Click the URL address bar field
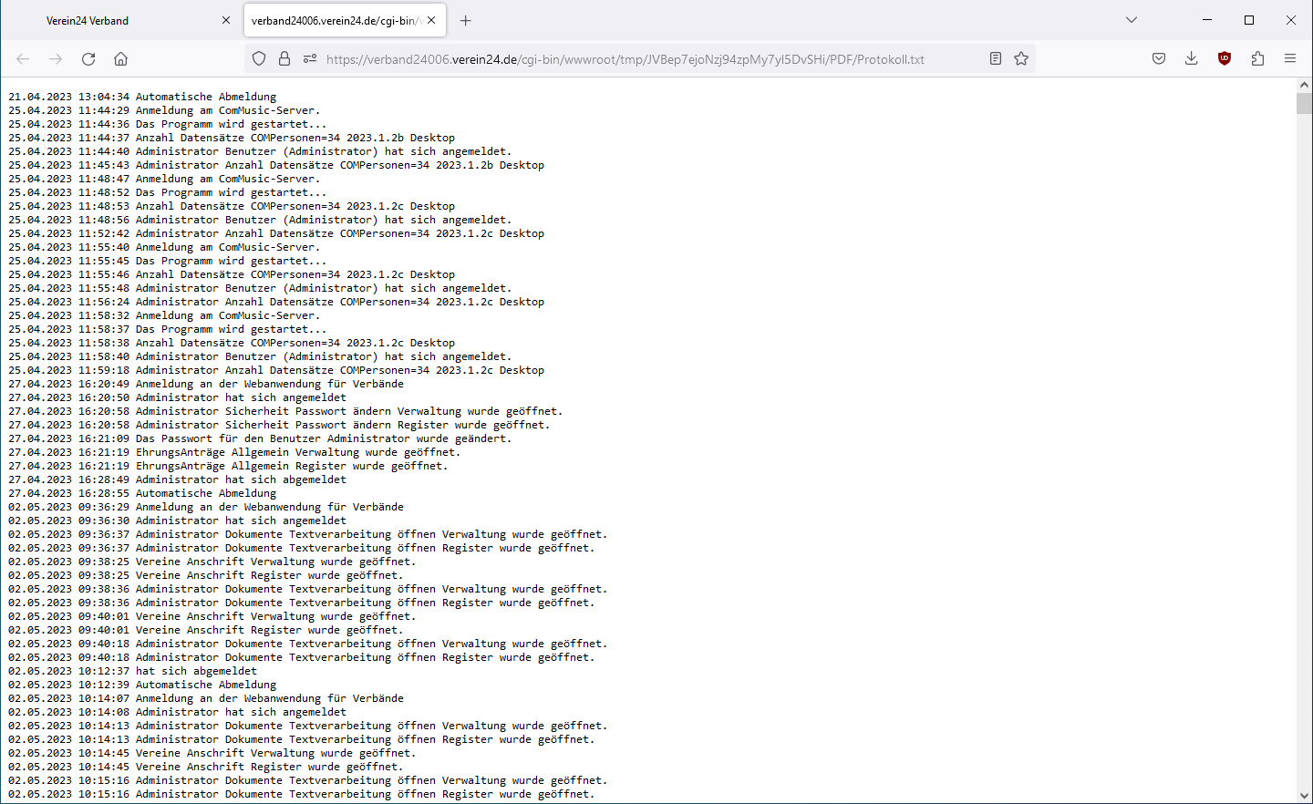Viewport: 1313px width, 804px height. point(638,59)
